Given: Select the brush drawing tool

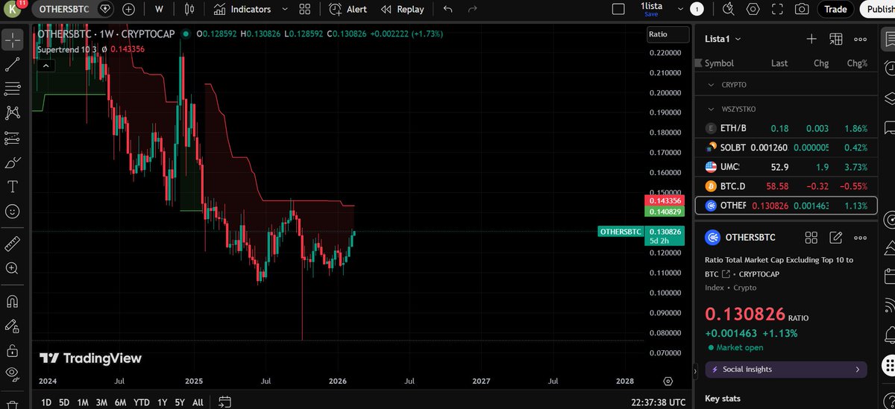Looking at the screenshot, I should click(13, 162).
